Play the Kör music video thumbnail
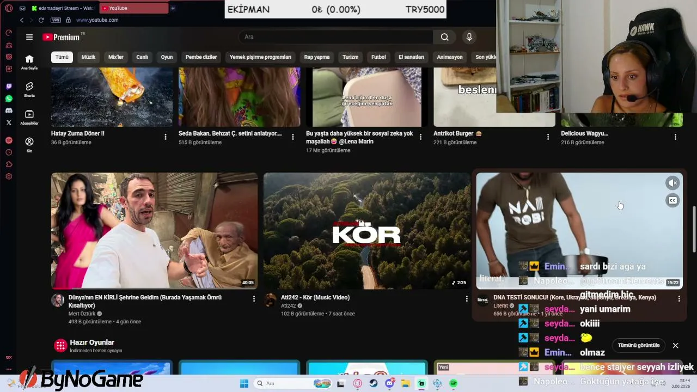The height and width of the screenshot is (392, 697). click(x=367, y=231)
